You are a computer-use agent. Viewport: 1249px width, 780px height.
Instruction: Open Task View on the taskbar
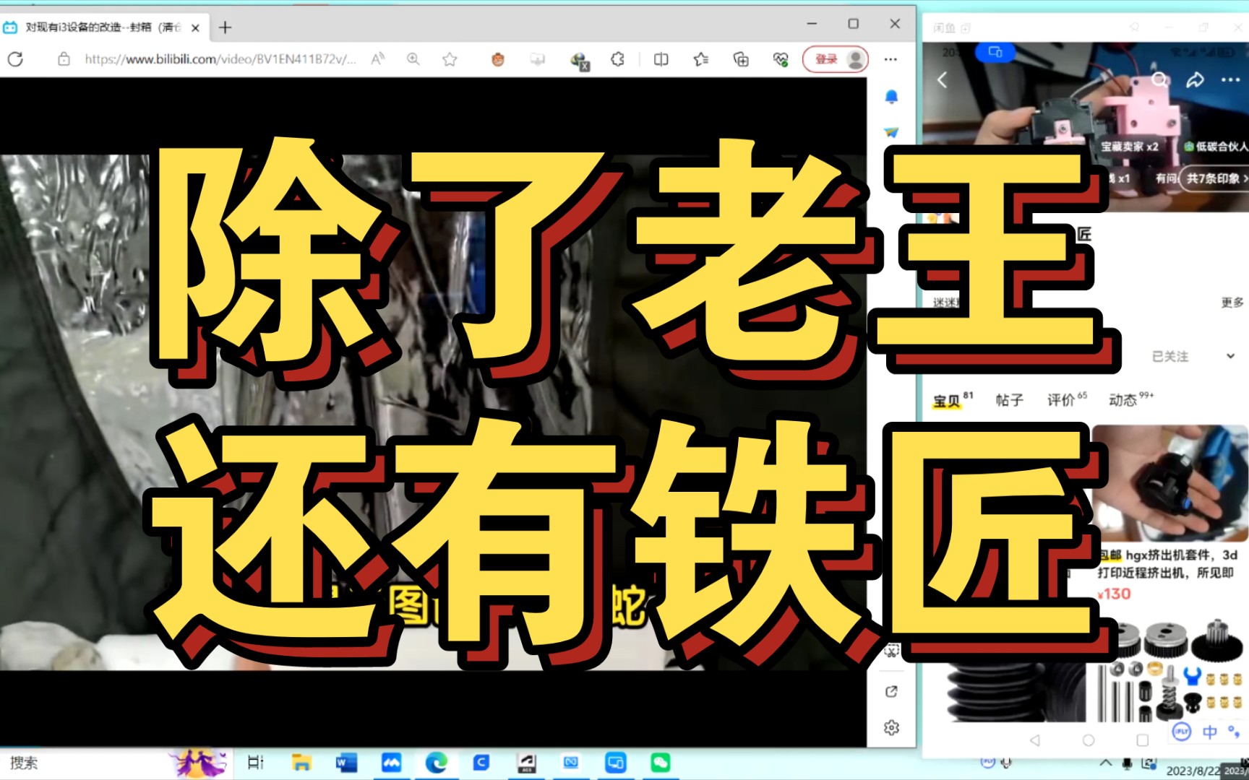pyautogui.click(x=256, y=763)
